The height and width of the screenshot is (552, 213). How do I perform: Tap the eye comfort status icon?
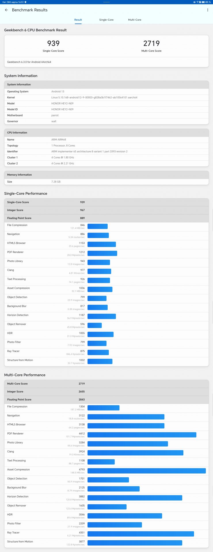coord(194,2)
